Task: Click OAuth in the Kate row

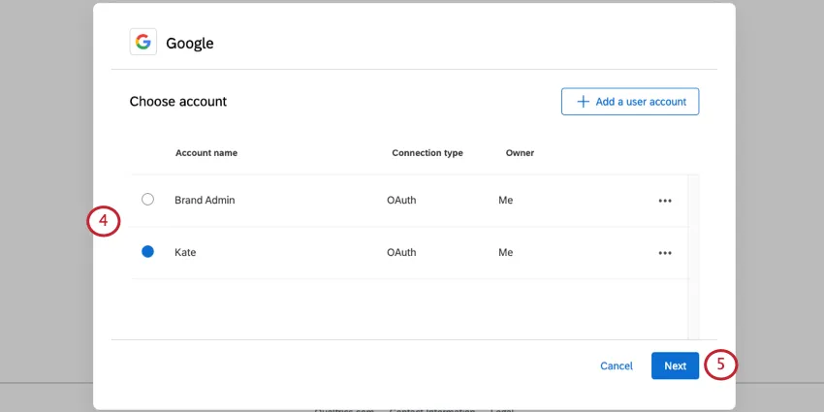Action: click(401, 253)
